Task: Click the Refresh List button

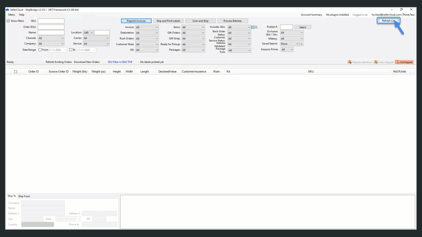Action: pos(388,21)
